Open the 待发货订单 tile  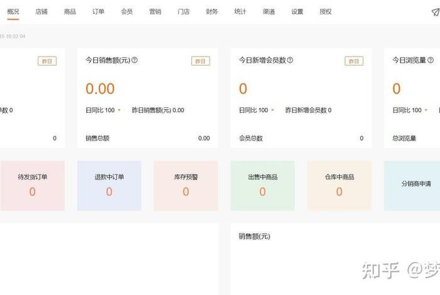click(32, 185)
